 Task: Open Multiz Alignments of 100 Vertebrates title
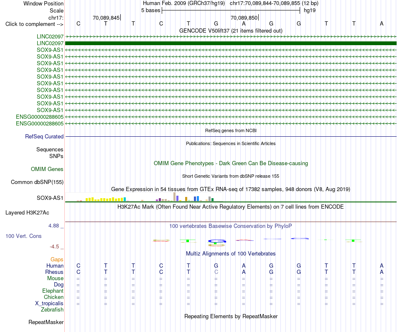pos(231,253)
